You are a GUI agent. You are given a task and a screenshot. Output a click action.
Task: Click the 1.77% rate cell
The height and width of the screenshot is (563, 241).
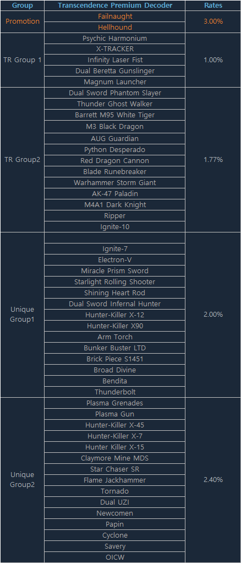pos(213,160)
